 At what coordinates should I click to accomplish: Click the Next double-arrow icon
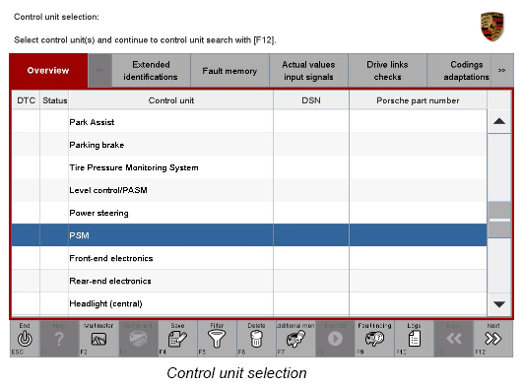pos(493,339)
